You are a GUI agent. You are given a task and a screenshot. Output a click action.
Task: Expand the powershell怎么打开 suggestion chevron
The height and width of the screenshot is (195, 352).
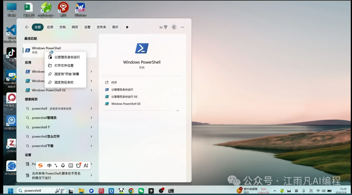[91, 136]
